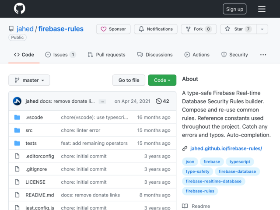
Task: Select the type-safety topic tag
Action: 197,171
